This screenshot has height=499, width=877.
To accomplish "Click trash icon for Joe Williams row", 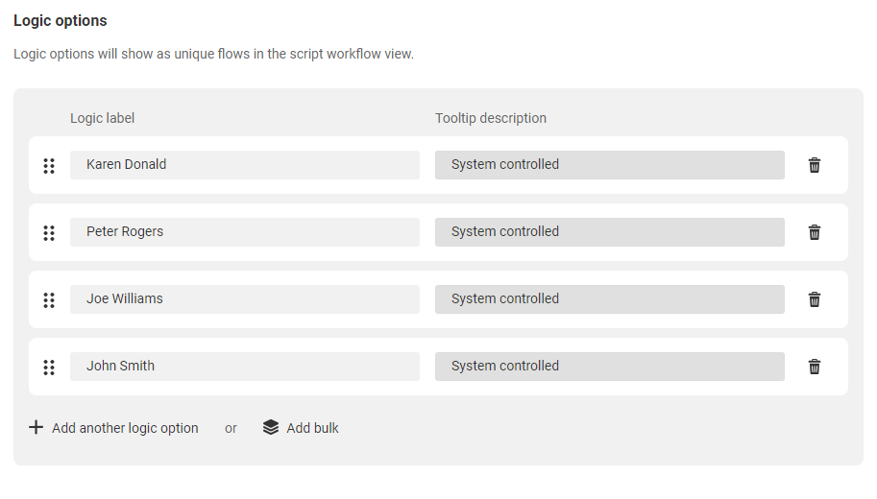I will pyautogui.click(x=815, y=299).
